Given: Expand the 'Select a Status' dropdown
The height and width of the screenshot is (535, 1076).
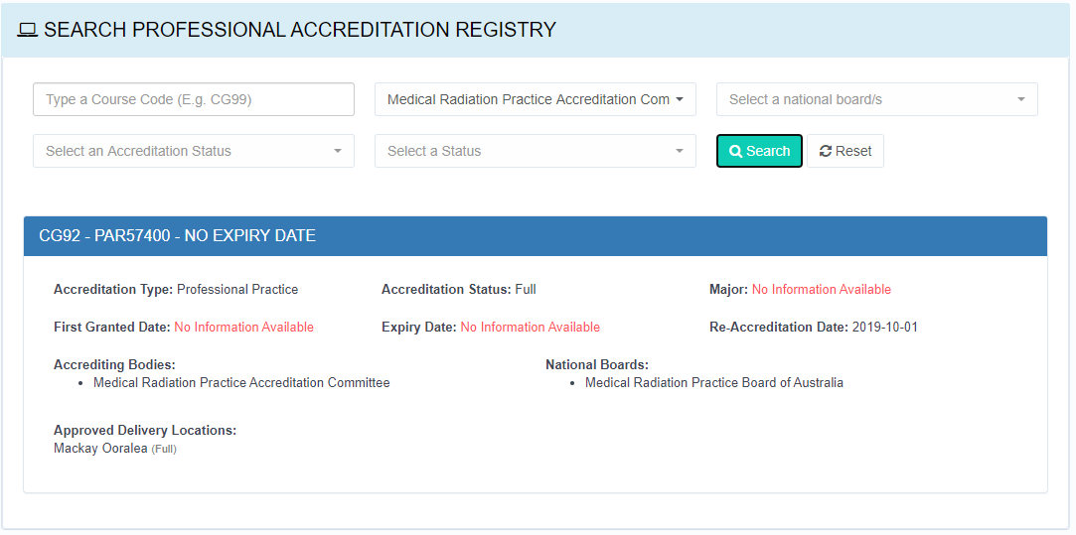Looking at the screenshot, I should pos(526,152).
